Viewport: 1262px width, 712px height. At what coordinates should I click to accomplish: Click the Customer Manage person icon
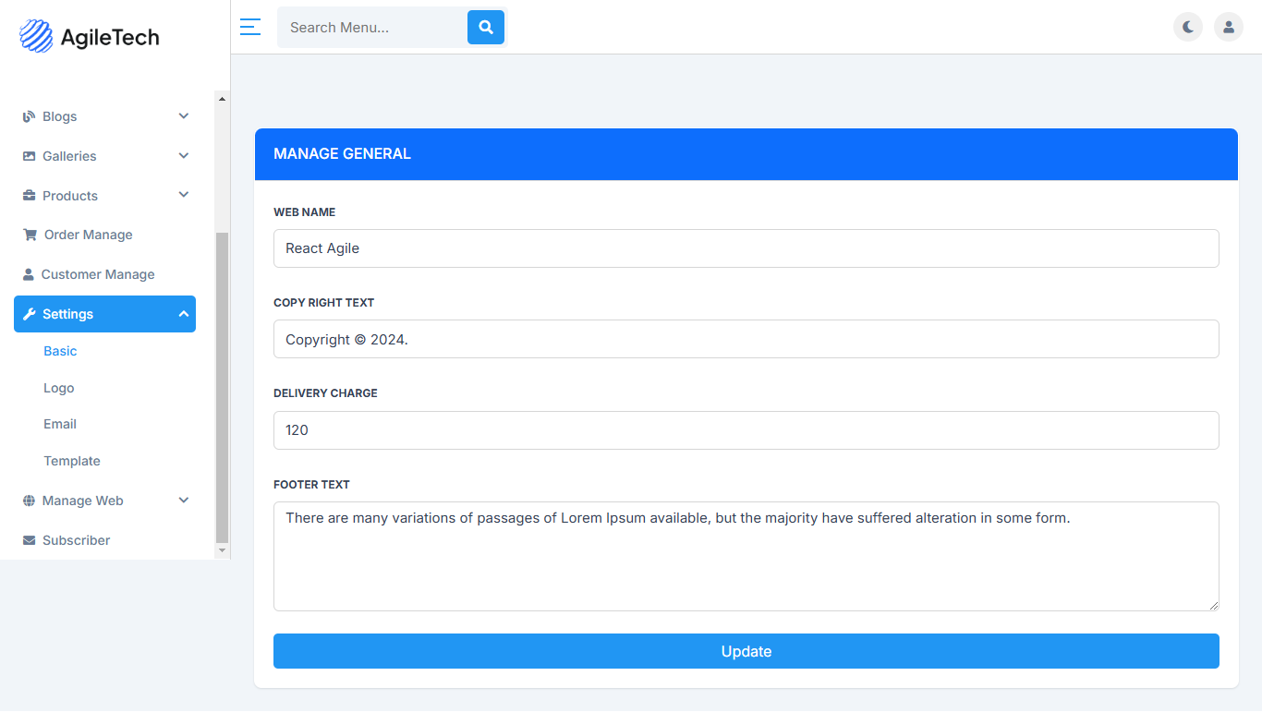(29, 274)
